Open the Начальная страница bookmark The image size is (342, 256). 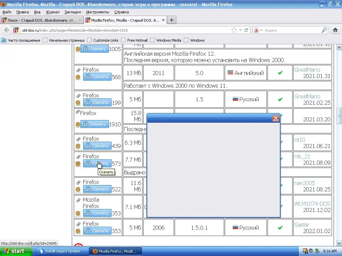[64, 40]
